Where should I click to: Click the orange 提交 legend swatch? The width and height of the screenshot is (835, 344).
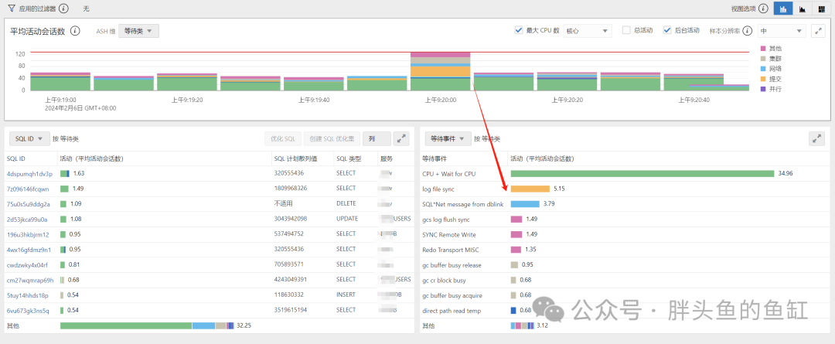764,78
